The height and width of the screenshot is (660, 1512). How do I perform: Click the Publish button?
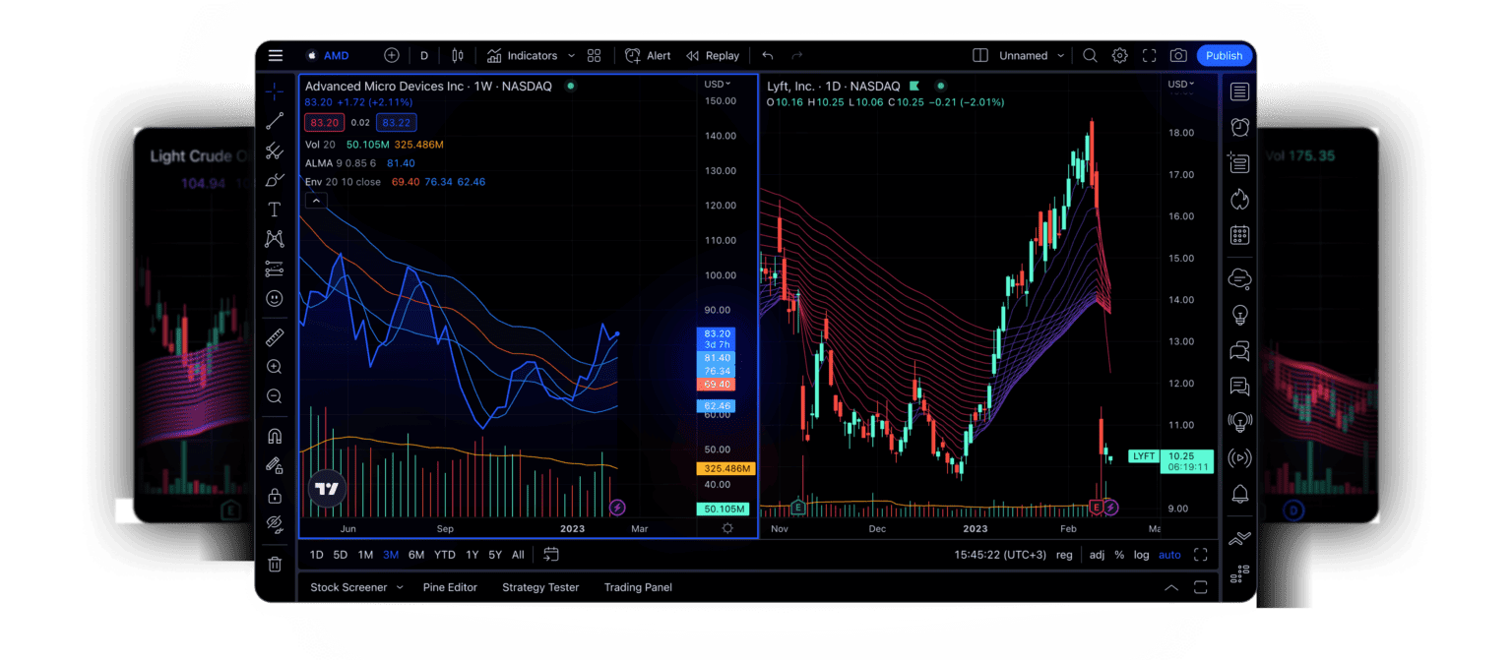(1224, 56)
